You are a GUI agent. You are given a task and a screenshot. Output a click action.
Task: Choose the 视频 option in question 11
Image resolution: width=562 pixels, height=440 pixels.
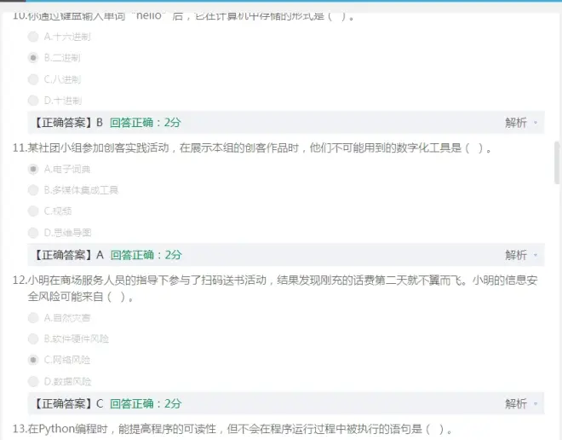point(33,211)
